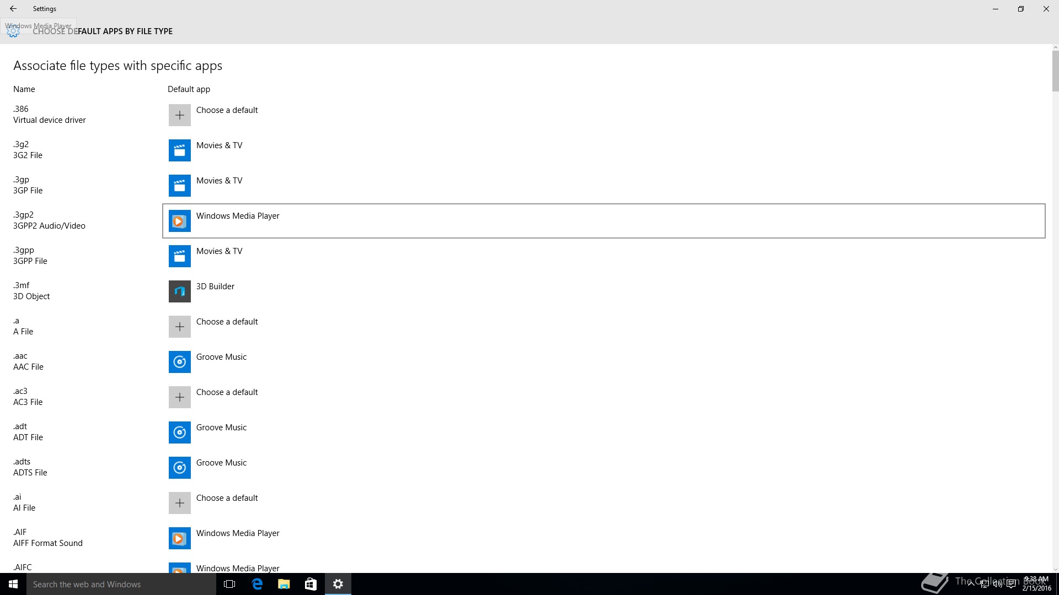Click the plus icon for .ai file

tap(179, 503)
